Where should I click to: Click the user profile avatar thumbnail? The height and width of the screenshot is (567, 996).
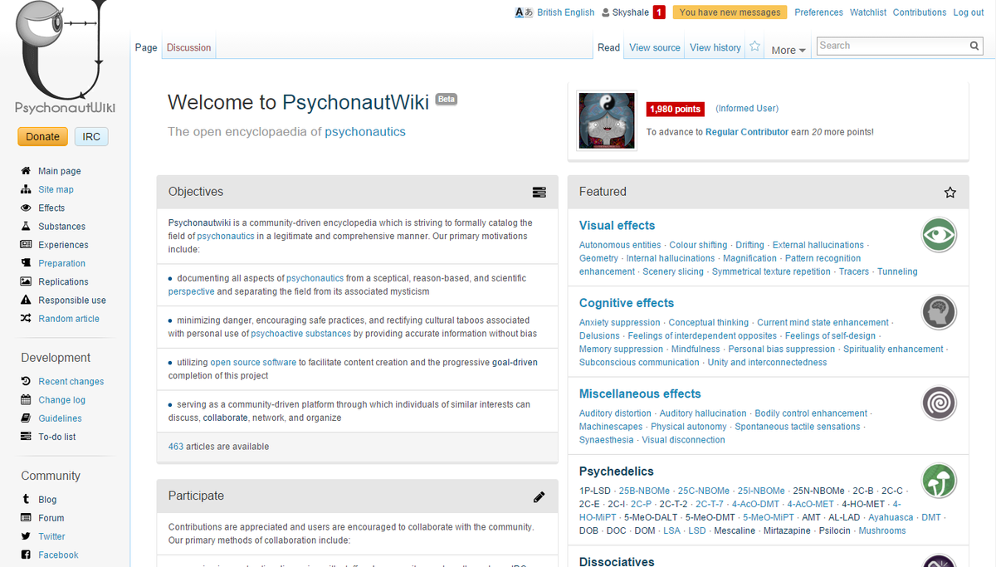[x=606, y=120]
